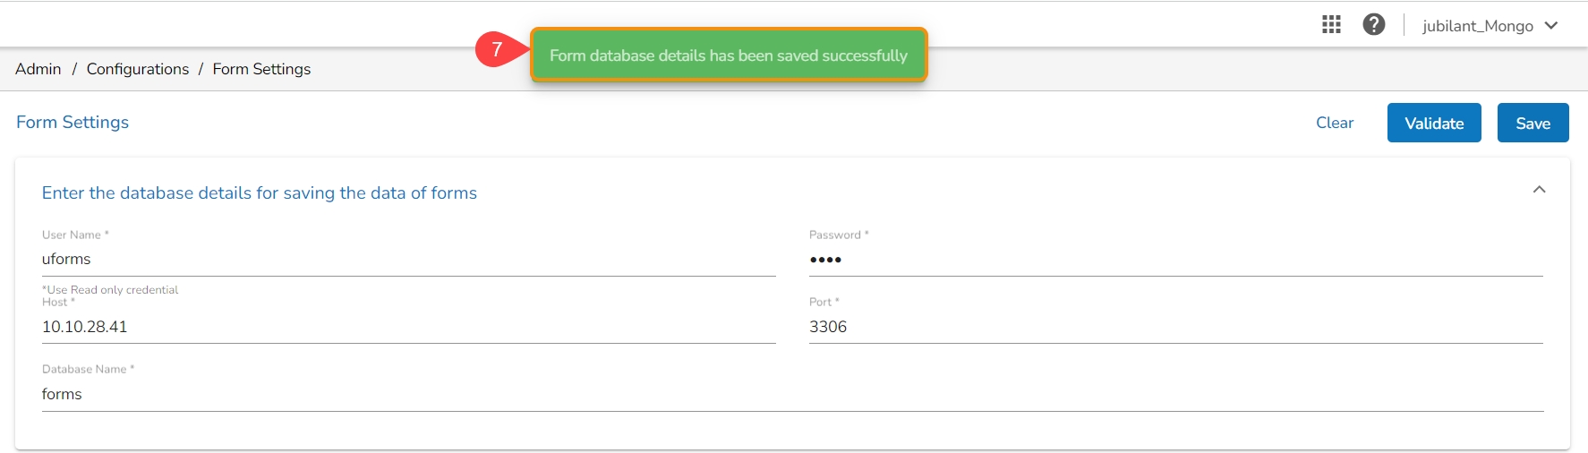Open the apps grid launcher icon
This screenshot has width=1588, height=453.
click(x=1331, y=25)
